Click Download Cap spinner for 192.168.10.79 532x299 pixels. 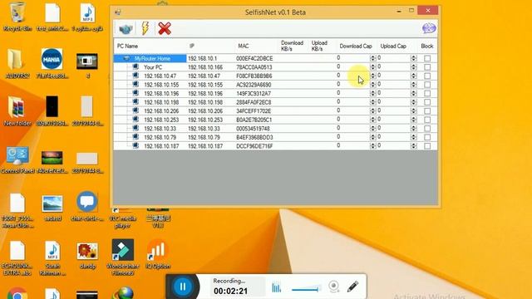373,137
